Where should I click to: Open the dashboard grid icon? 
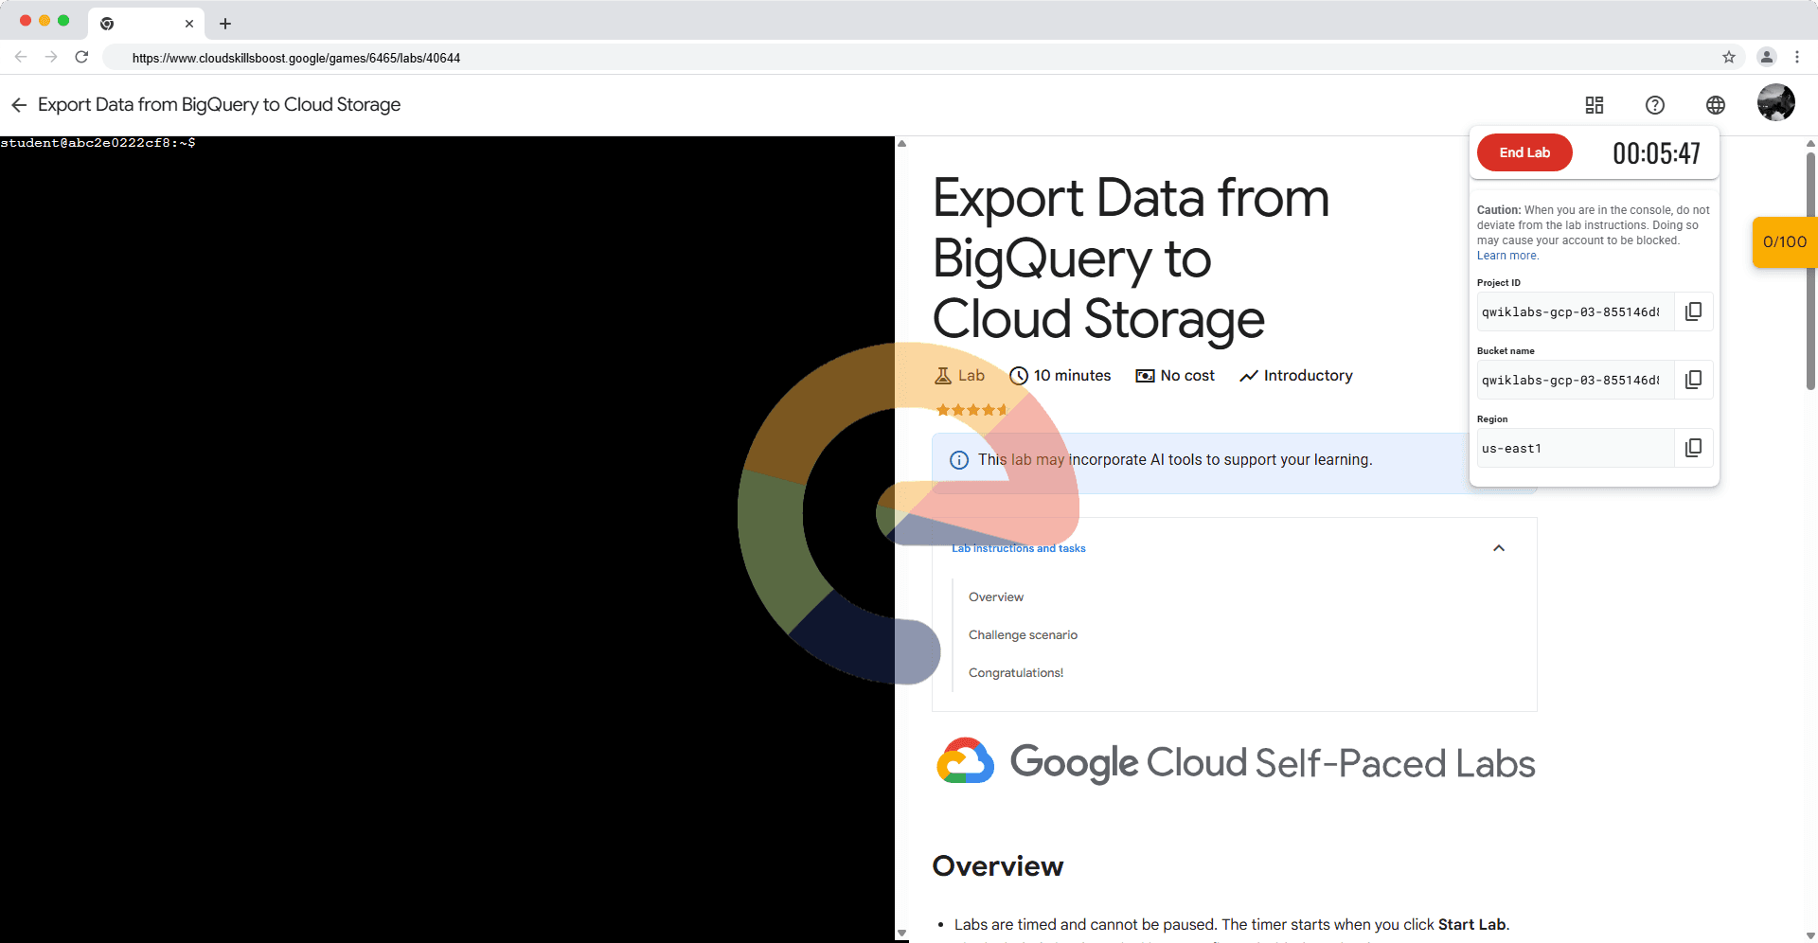1595,105
